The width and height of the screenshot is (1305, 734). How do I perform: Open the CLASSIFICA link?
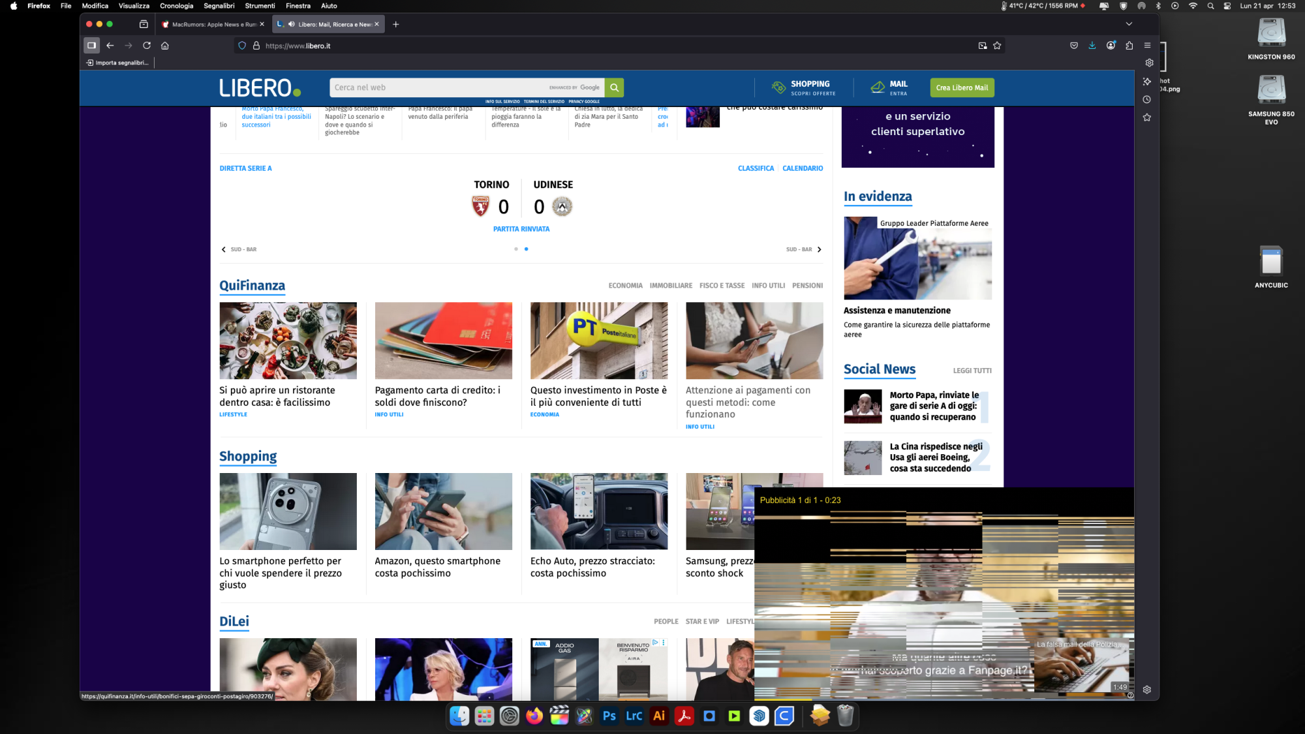[x=756, y=168]
